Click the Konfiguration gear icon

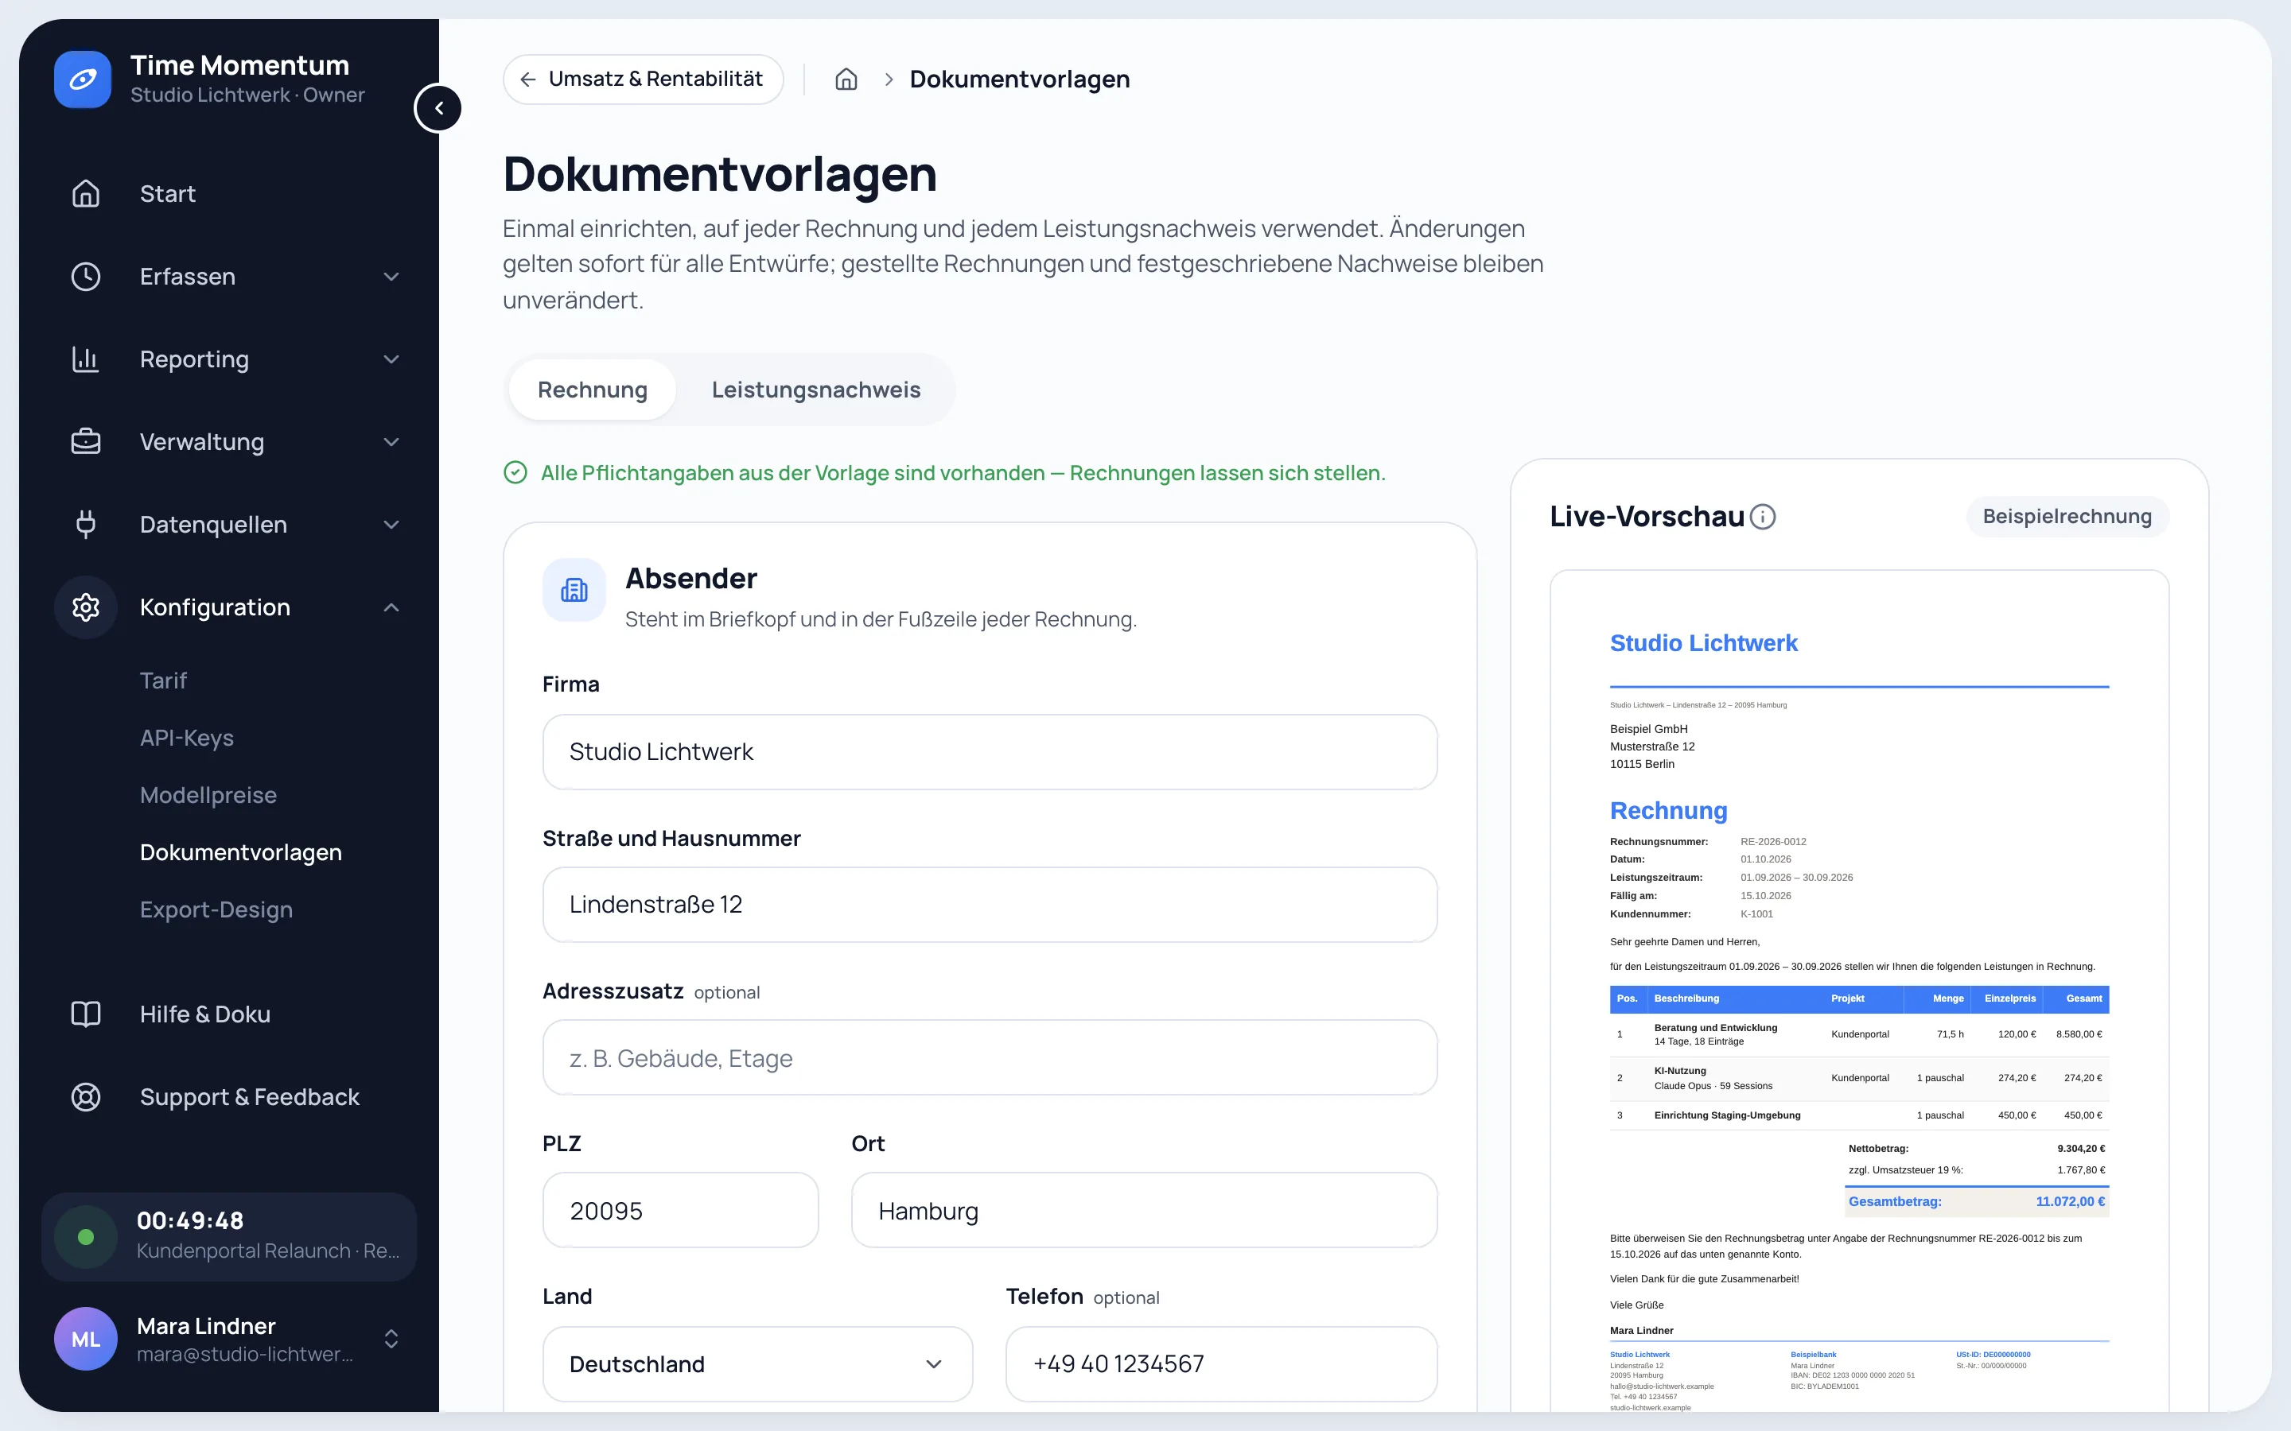pyautogui.click(x=86, y=607)
